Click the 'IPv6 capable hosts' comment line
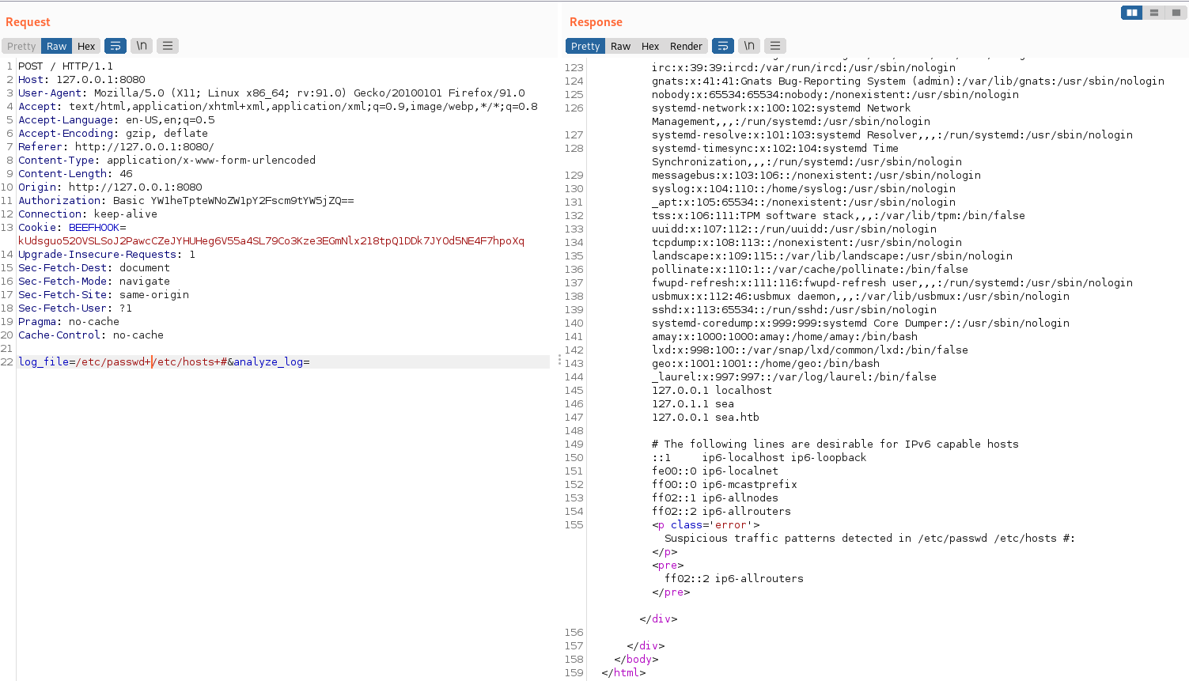Viewport: 1189px width, 681px height. pos(835,444)
